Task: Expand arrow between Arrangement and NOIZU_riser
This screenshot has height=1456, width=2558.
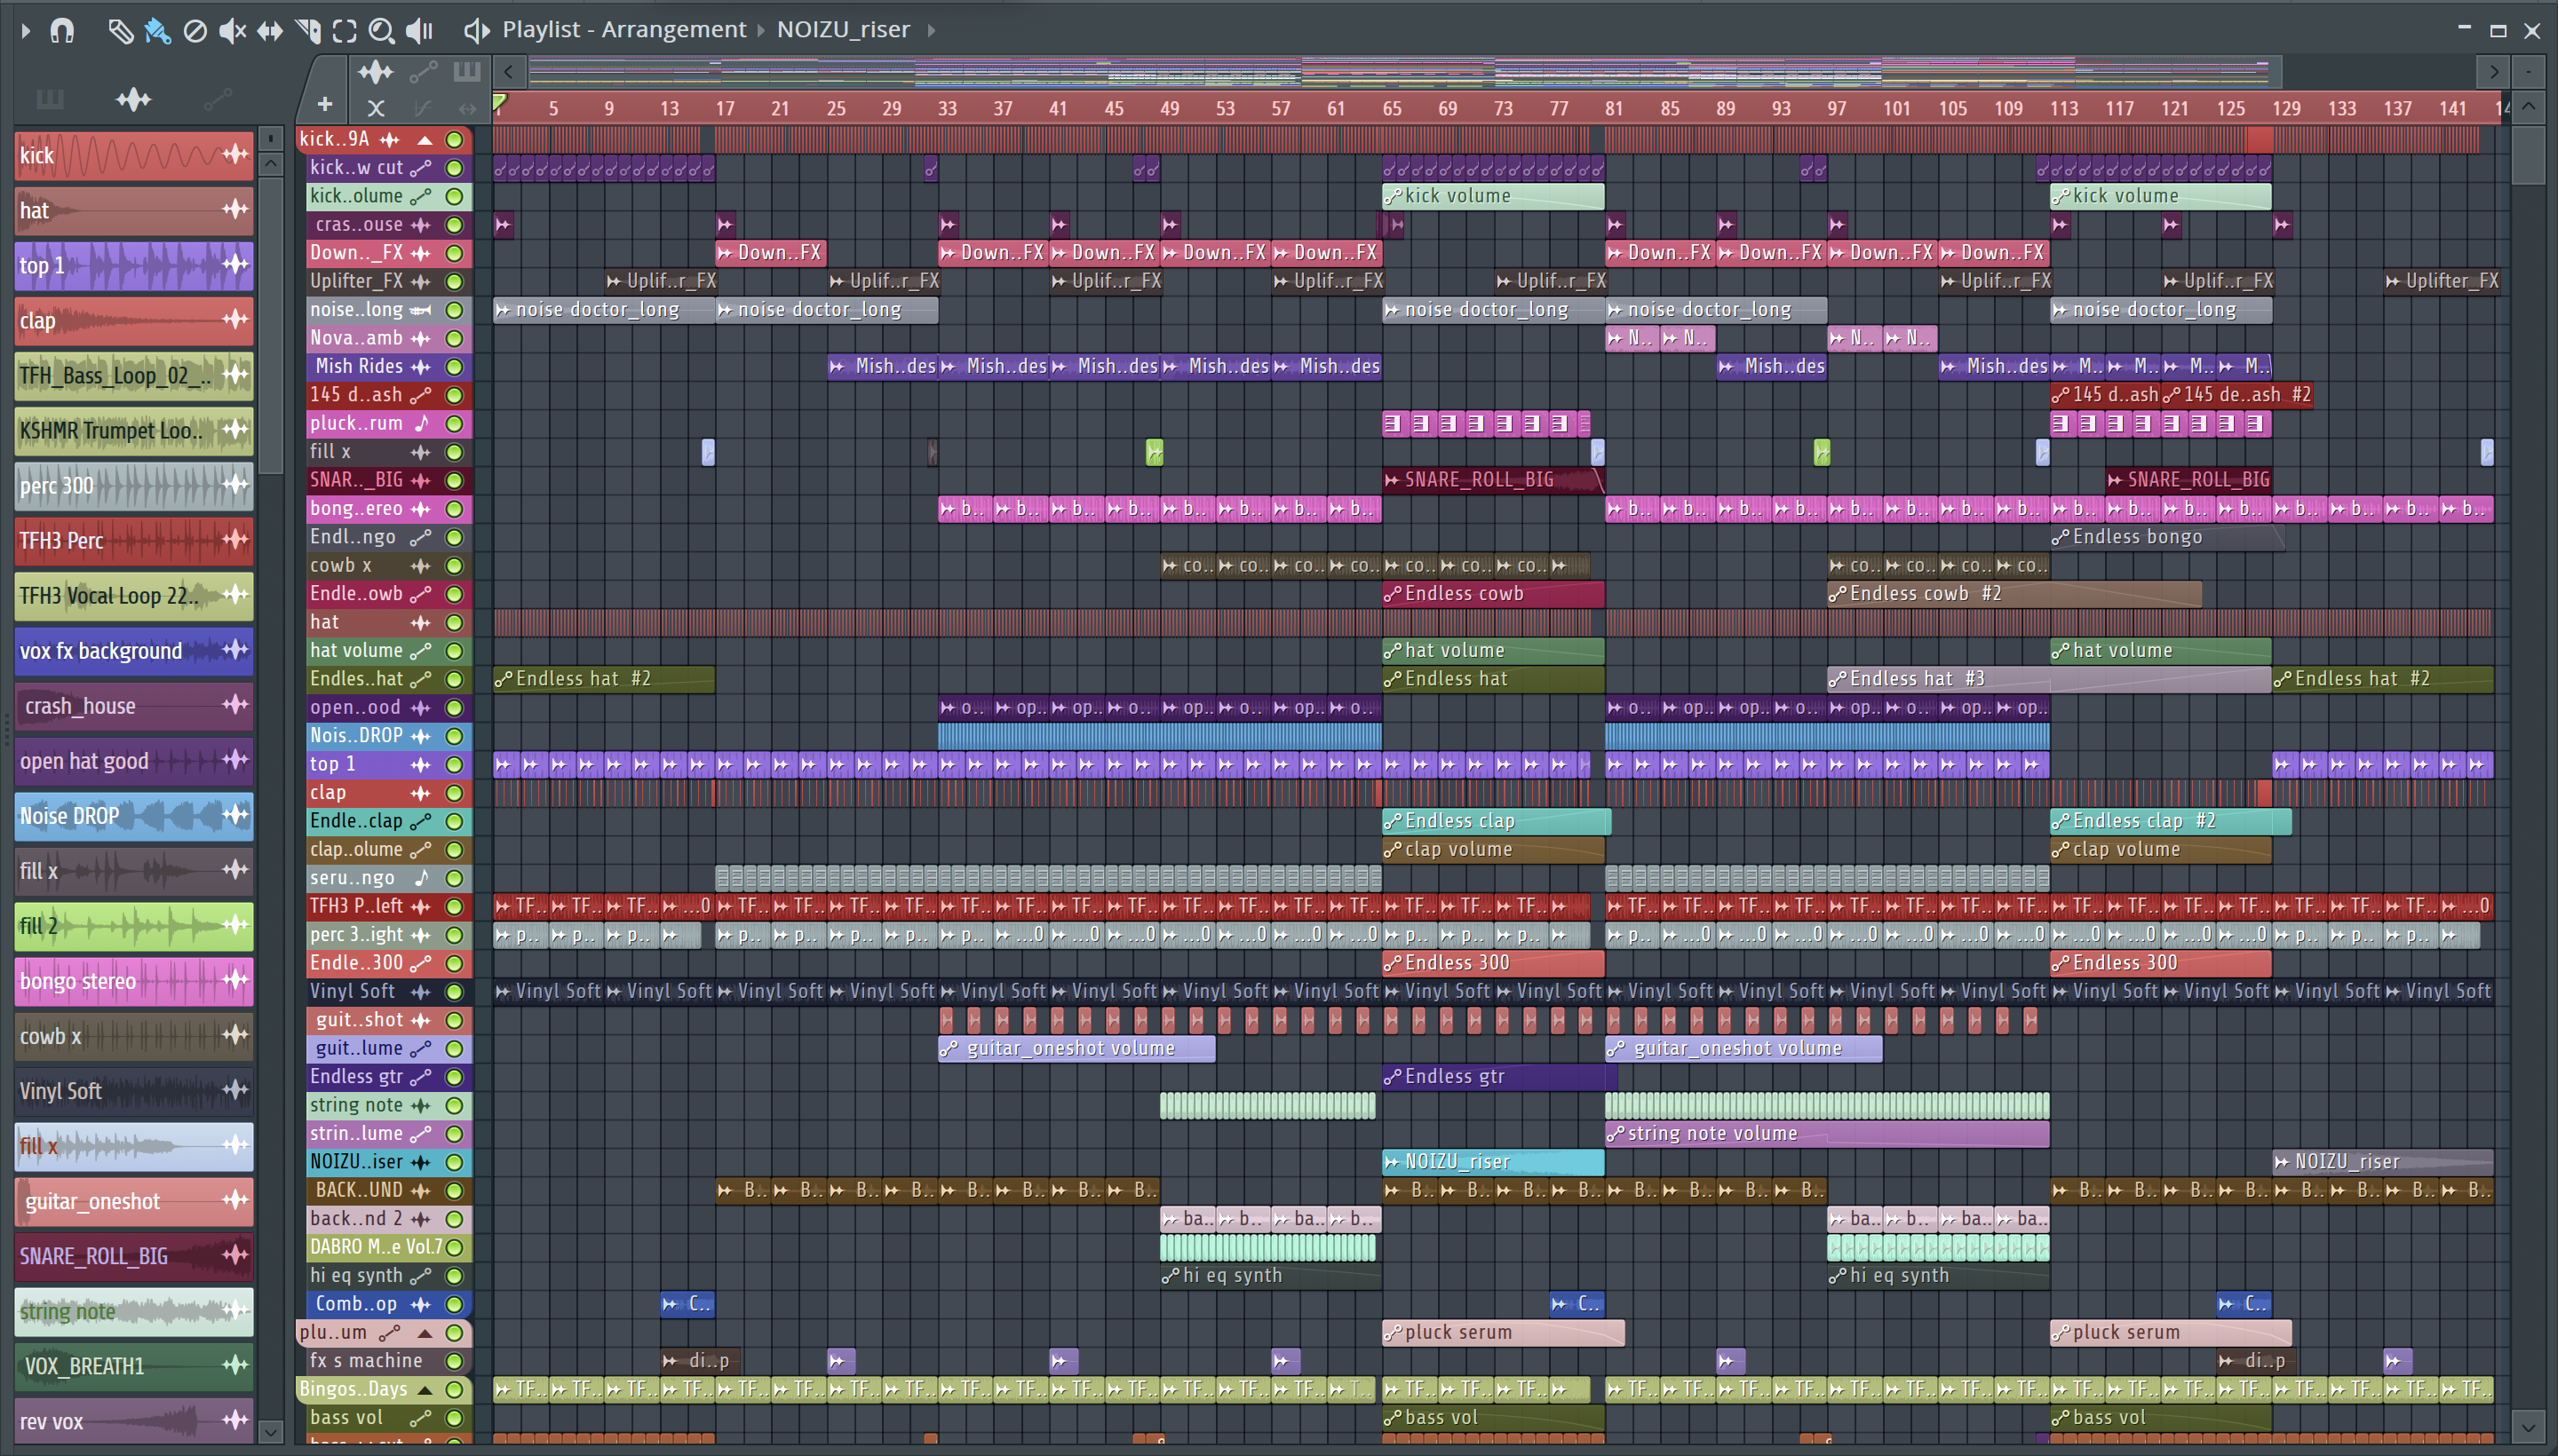Action: tap(761, 30)
